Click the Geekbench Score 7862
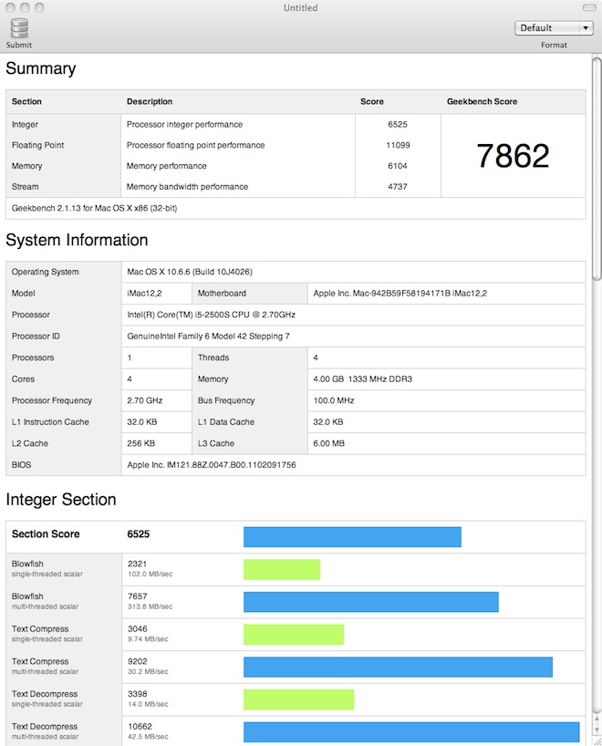The image size is (602, 746). coord(513,156)
